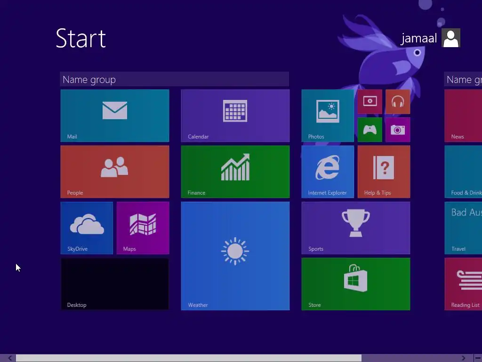Open the small Video tile
This screenshot has height=362, width=482.
tap(370, 102)
